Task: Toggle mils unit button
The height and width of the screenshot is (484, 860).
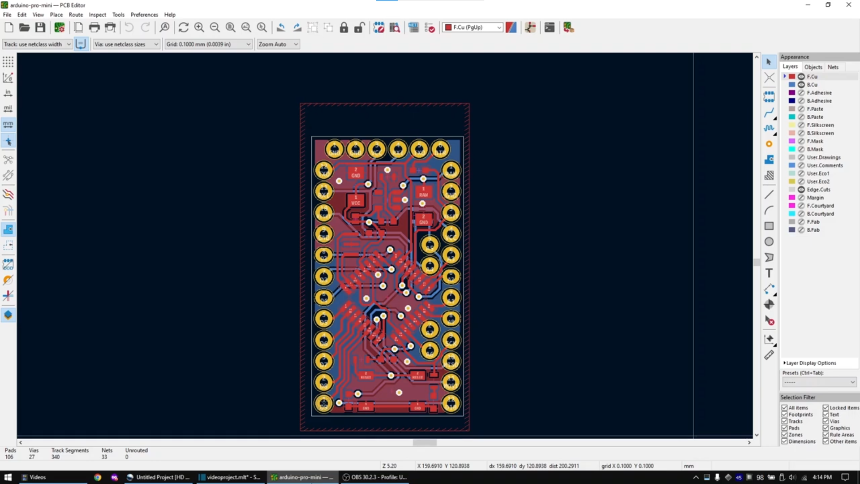Action: pos(8,108)
